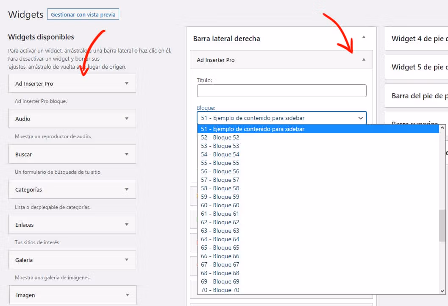This screenshot has height=306, width=448.
Task: Expand the Categorías widget arrow
Action: [127, 189]
